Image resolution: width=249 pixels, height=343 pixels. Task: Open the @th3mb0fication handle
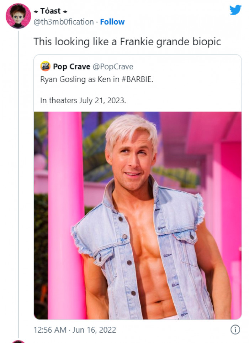64,22
